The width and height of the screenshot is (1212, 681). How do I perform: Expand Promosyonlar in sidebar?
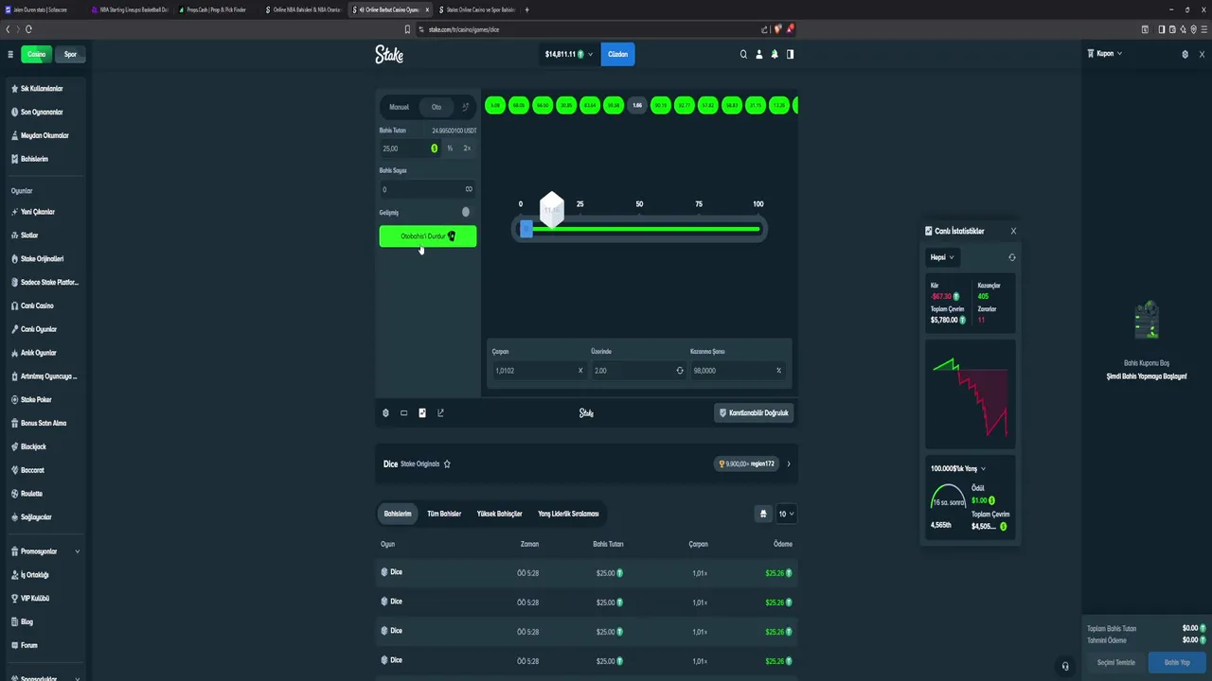point(45,551)
